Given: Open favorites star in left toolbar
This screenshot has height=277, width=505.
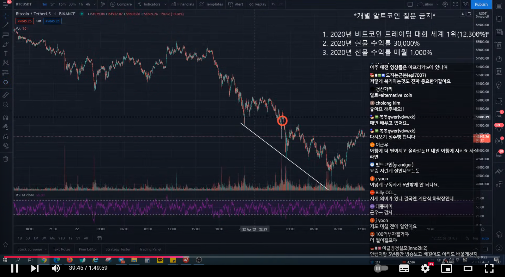Looking at the screenshot, I should click(x=6, y=245).
